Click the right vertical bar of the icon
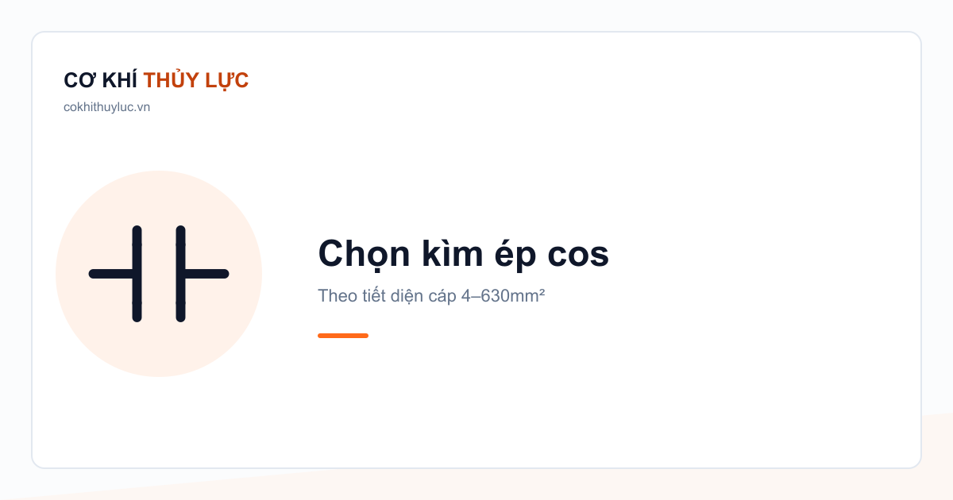This screenshot has width=953, height=500. 180,274
